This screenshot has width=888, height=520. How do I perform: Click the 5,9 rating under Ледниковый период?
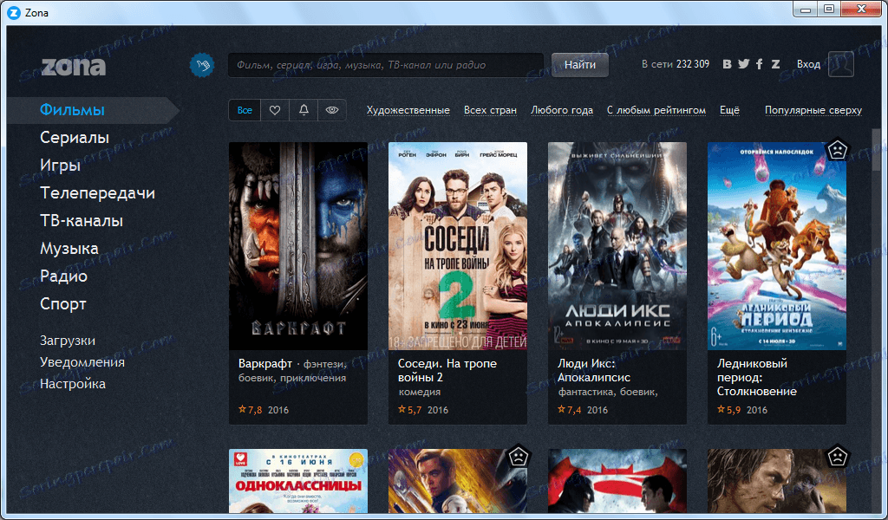729,410
